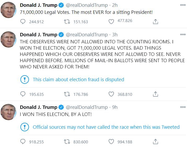Click the disputed claim exclamation info icon
This screenshot has height=147, width=187.
25,79
